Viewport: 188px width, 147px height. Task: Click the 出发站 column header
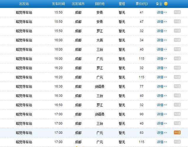click(x=24, y=4)
